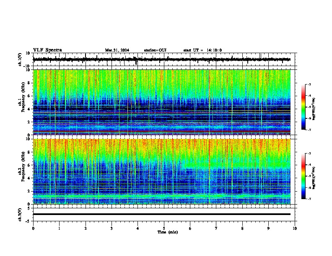332x256 pixels.
Task: Click the "8" kHz tick on ch.1 frequency axis
Action: pos(29,83)
